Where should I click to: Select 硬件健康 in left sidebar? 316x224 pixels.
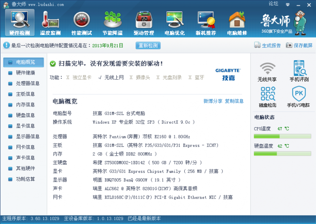[x=25, y=73]
